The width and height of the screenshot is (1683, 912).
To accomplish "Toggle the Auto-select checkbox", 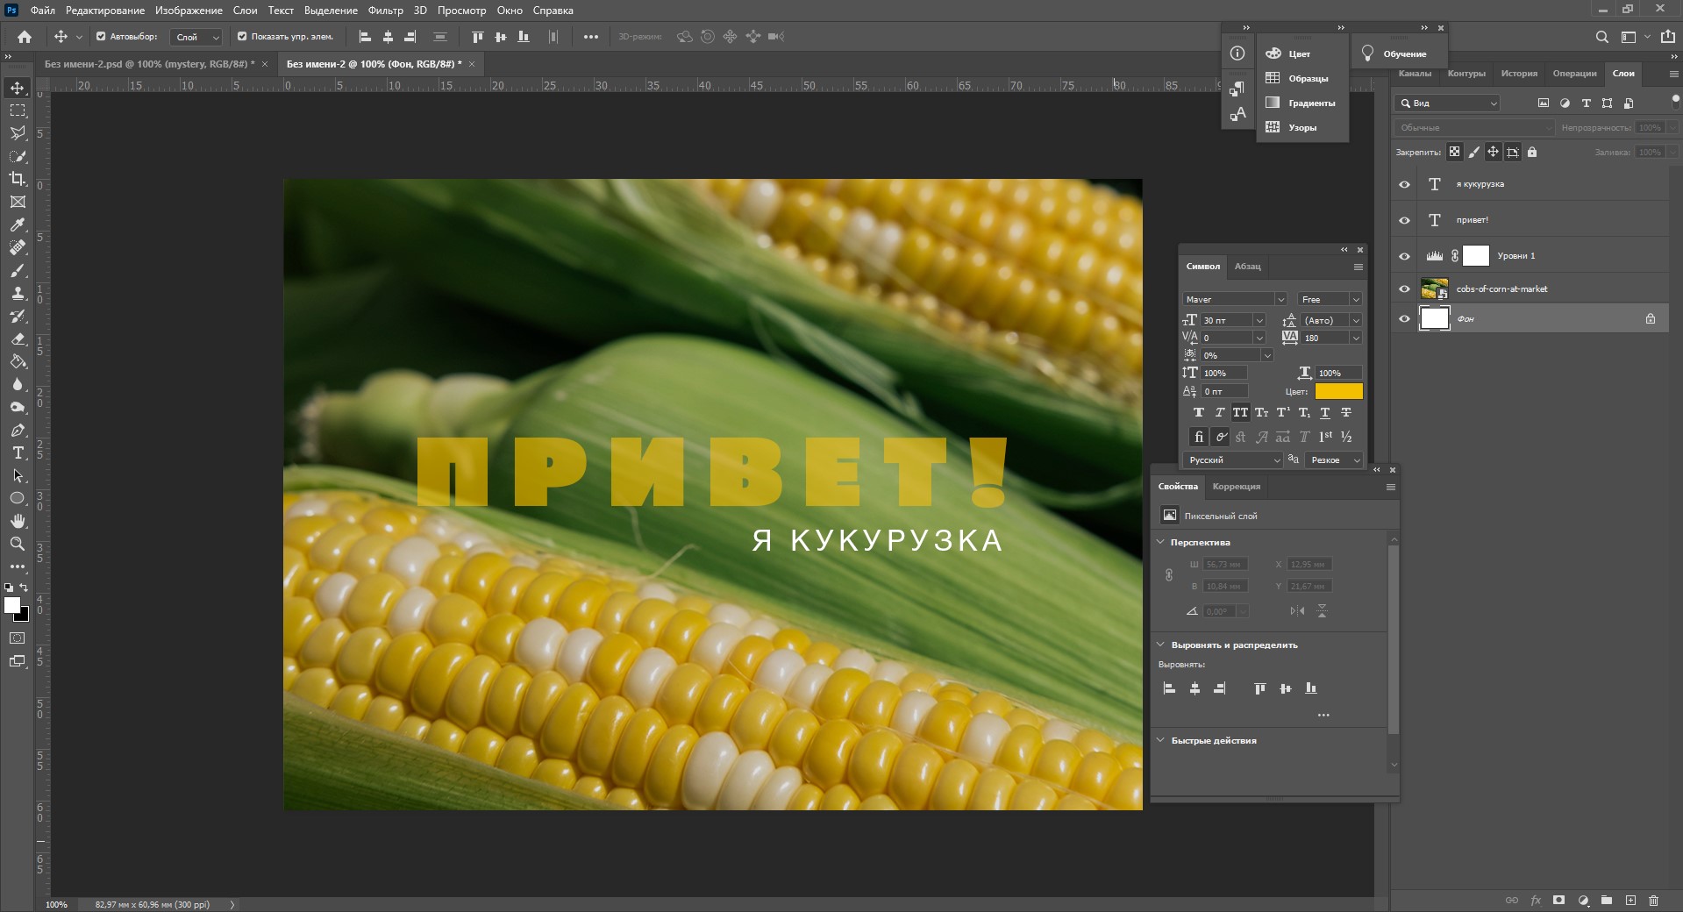I will [x=101, y=37].
